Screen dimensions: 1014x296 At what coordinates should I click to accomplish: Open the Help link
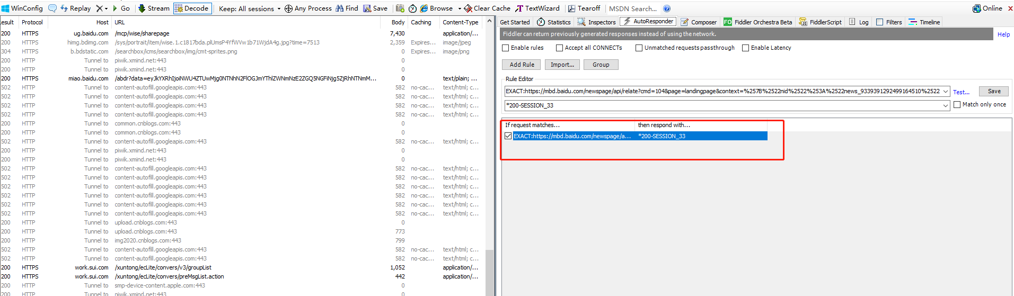point(1003,34)
